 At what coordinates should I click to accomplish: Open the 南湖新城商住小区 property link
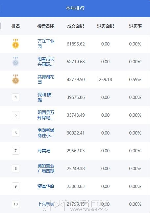click(46, 133)
